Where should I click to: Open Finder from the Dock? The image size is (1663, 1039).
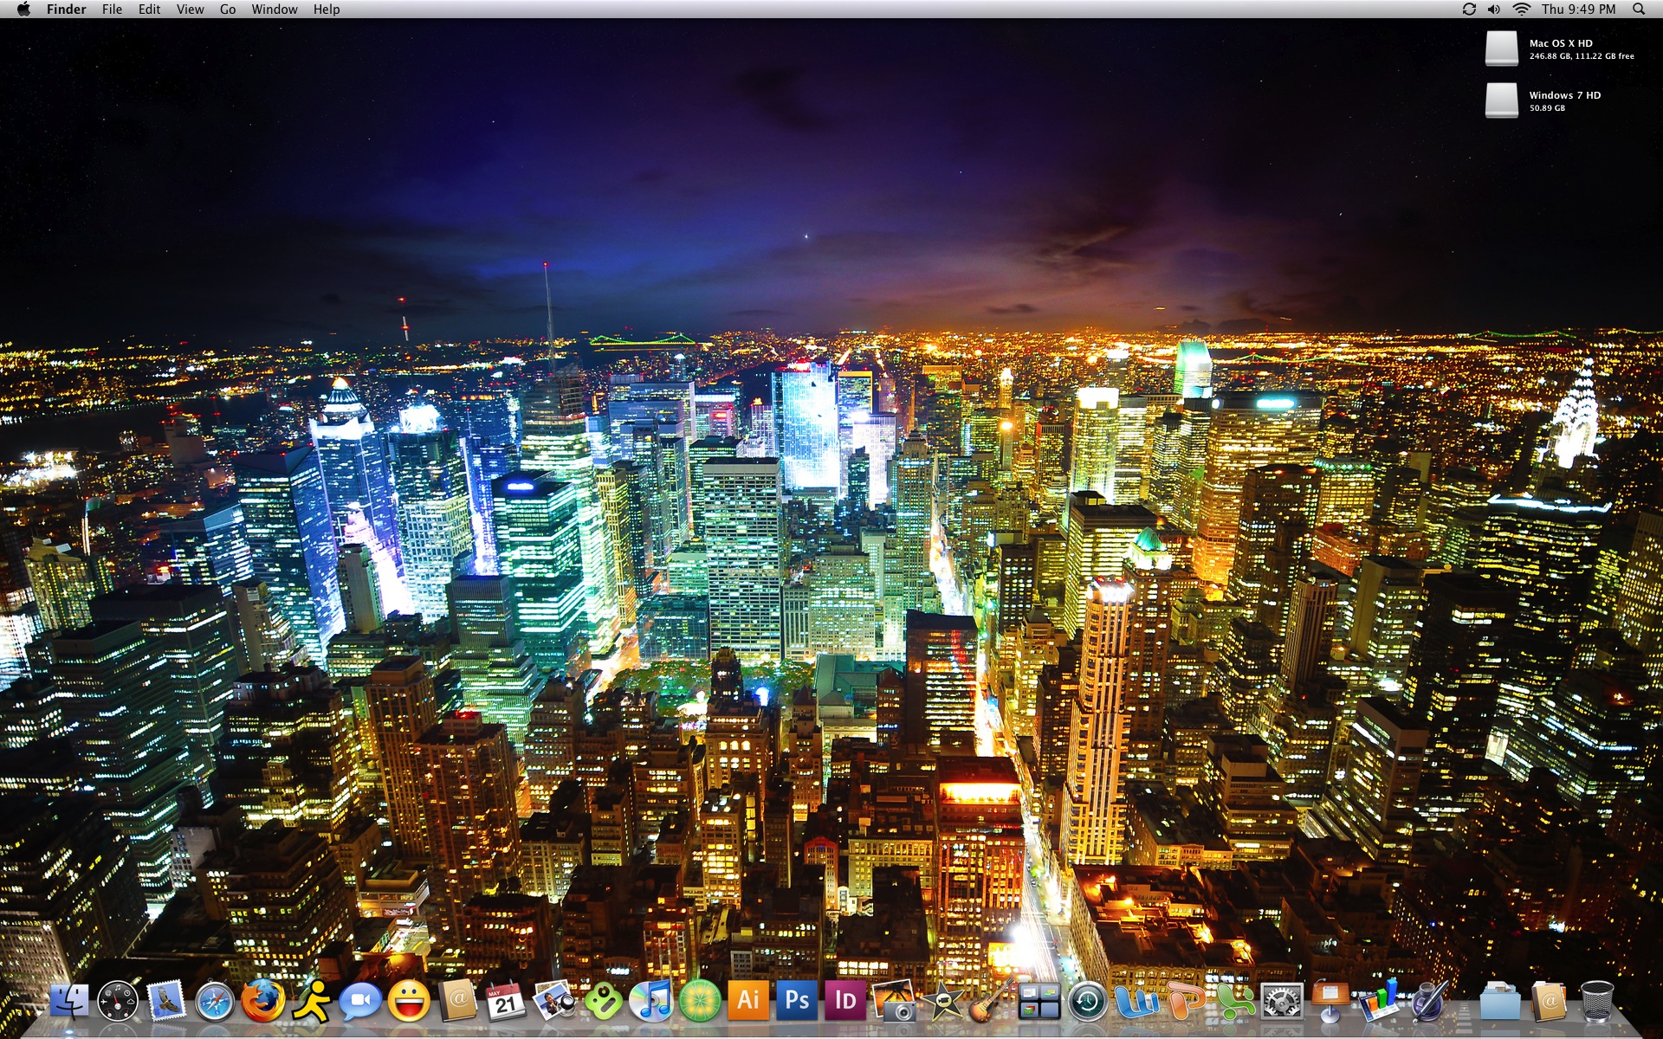(x=69, y=1002)
